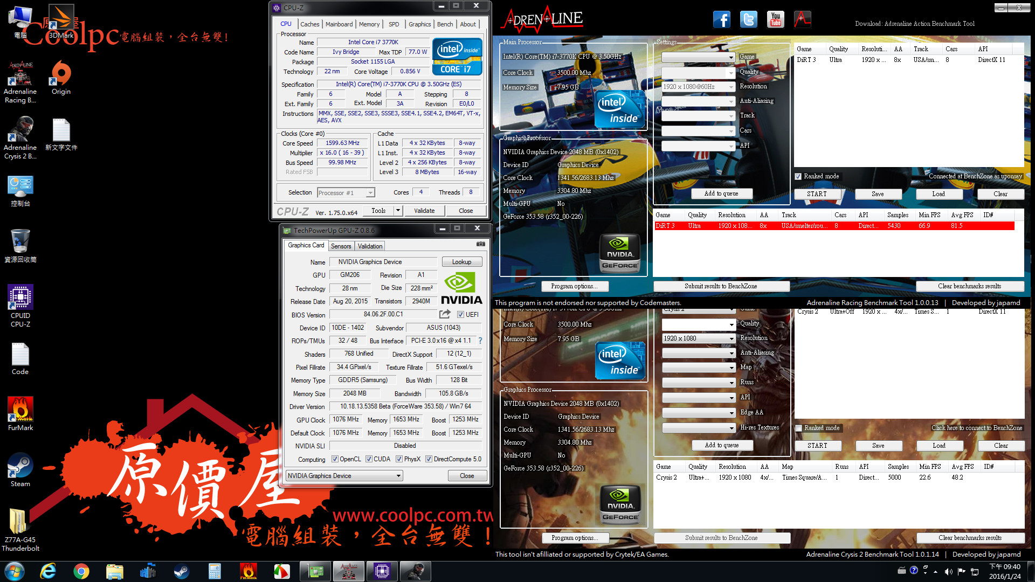Image resolution: width=1035 pixels, height=582 pixels.
Task: Click Submit results to BenchZone for DiRT 3
Action: pyautogui.click(x=721, y=286)
